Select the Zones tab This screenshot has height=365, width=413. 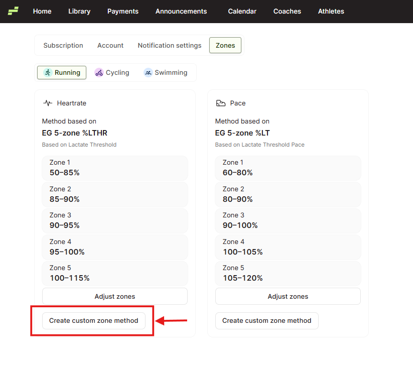pyautogui.click(x=225, y=45)
